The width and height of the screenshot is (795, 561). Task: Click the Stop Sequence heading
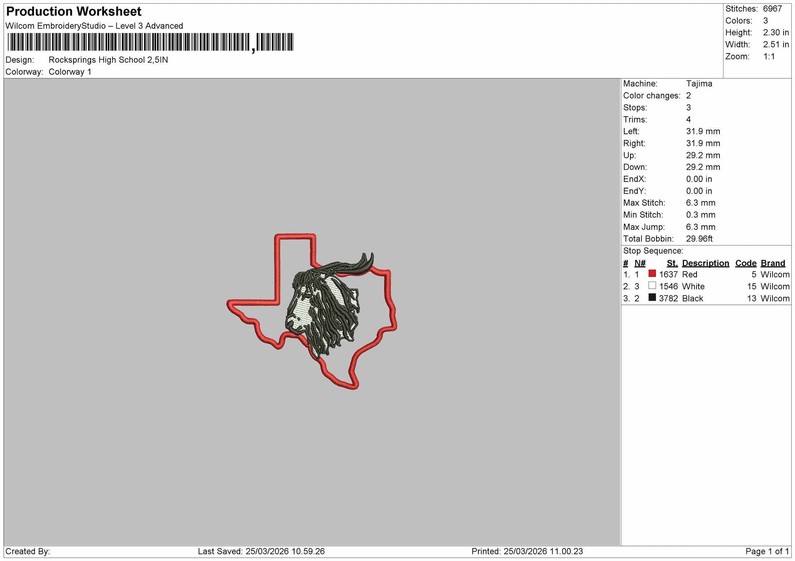(653, 251)
